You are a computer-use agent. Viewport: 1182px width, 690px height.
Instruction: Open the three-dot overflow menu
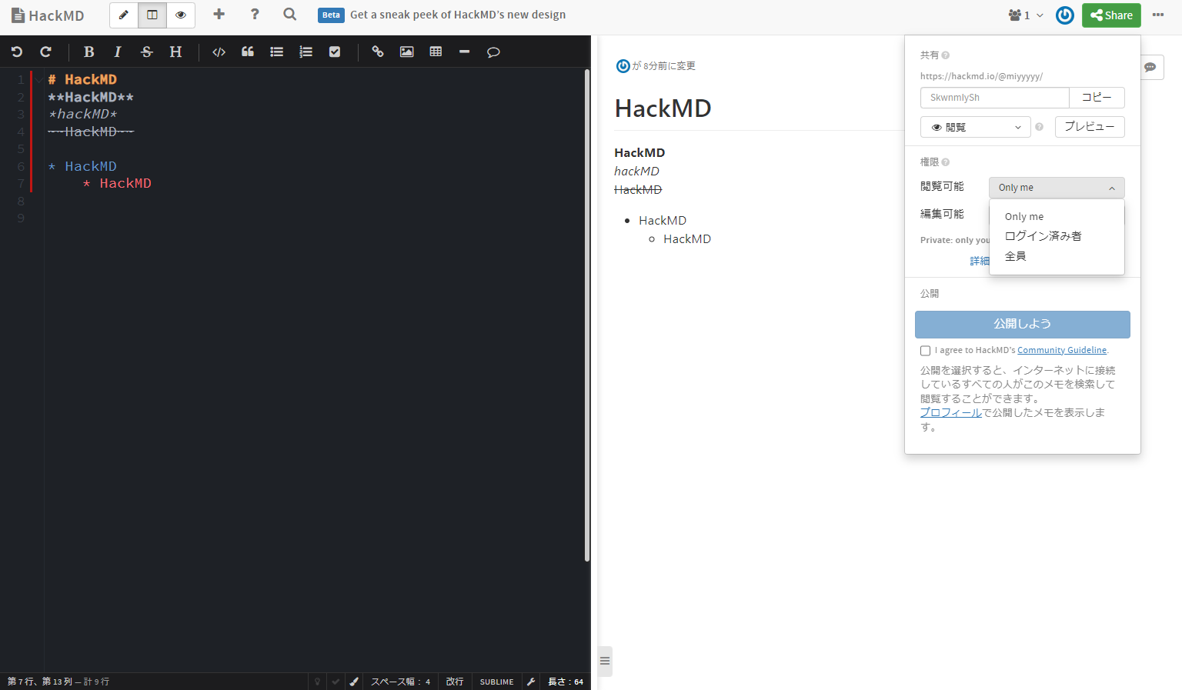pyautogui.click(x=1158, y=15)
